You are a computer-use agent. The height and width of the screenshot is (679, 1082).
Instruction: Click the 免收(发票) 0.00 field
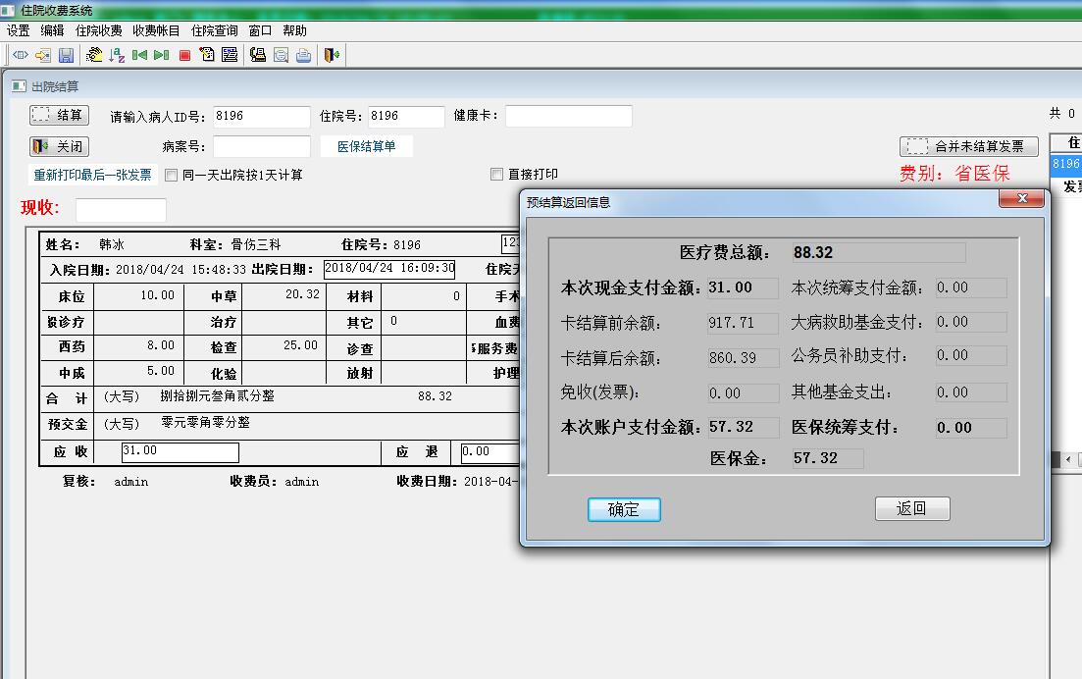coord(744,393)
